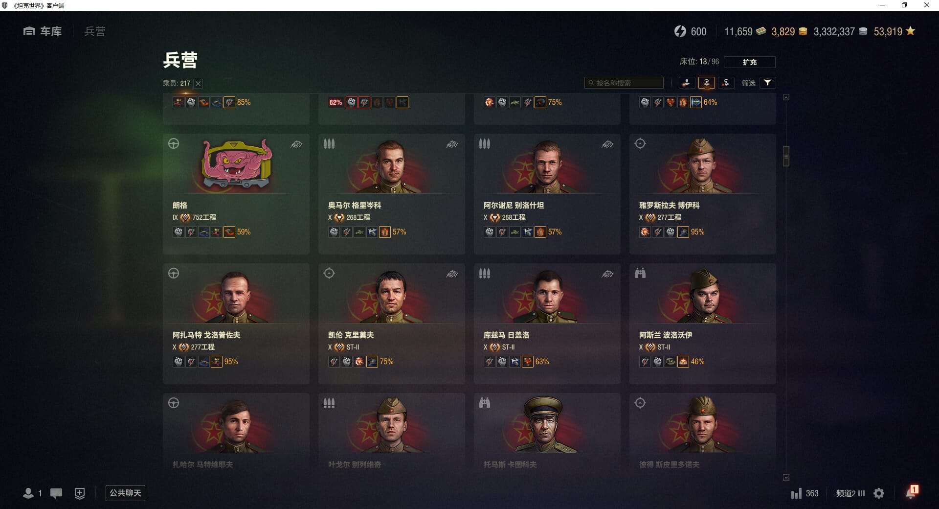Clear the 乘员 217 filter counter
The width and height of the screenshot is (939, 509).
pyautogui.click(x=198, y=84)
